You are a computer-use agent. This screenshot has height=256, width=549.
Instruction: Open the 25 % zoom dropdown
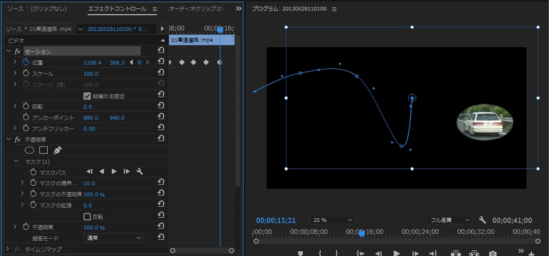[332, 220]
